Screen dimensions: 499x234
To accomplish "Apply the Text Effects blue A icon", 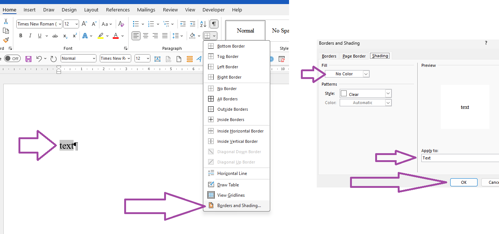I will click(x=85, y=36).
